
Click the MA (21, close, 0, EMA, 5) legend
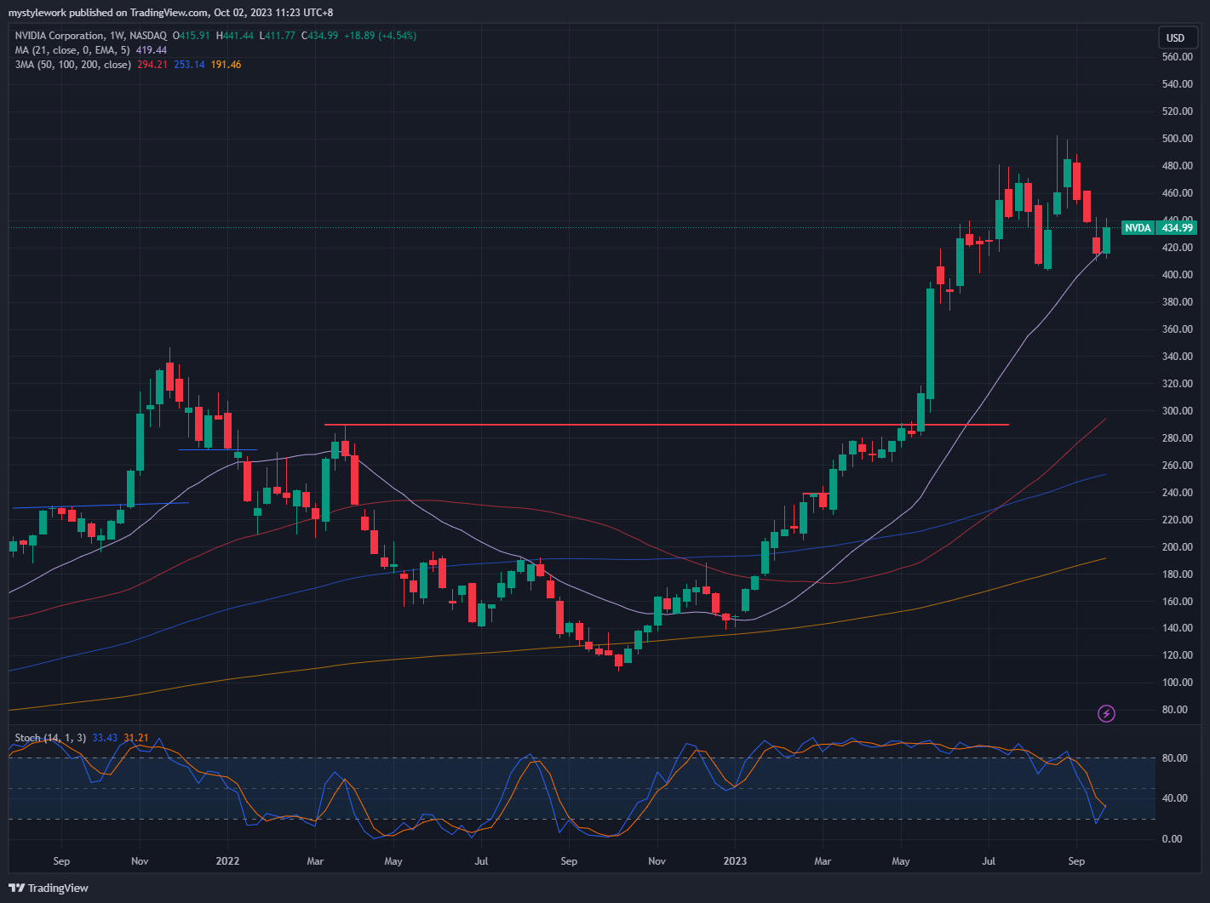[72, 50]
